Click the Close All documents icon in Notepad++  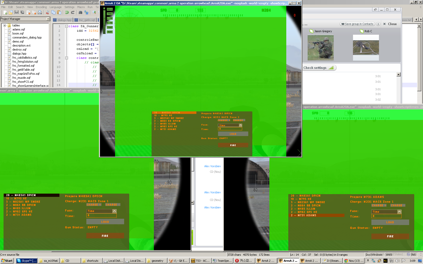(x=34, y=12)
